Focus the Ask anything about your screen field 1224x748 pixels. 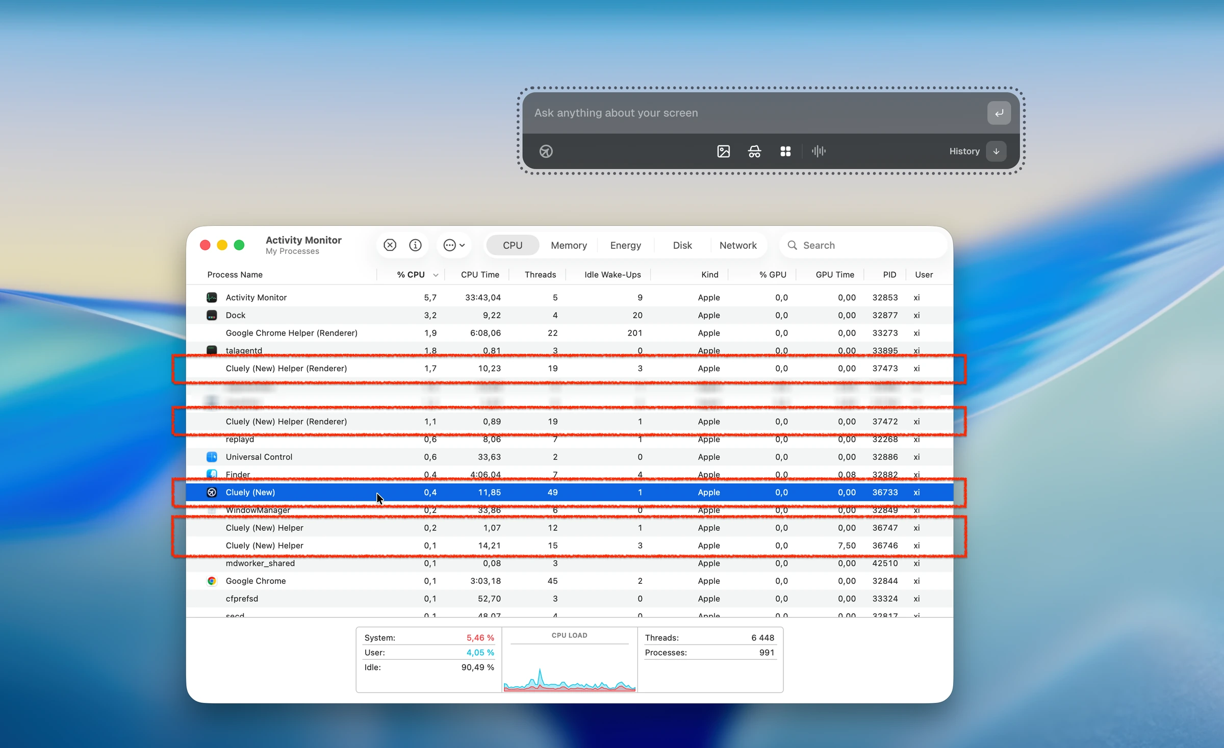(755, 113)
